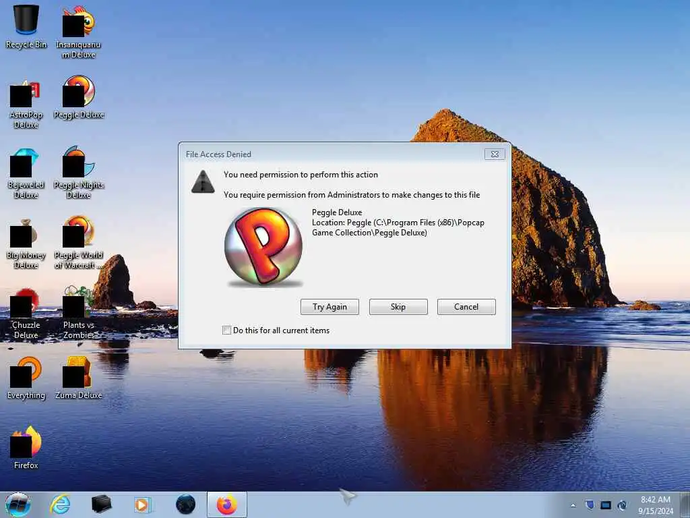Select the Plants vs Zombies shortcut
The width and height of the screenshot is (690, 518).
pyautogui.click(x=79, y=312)
